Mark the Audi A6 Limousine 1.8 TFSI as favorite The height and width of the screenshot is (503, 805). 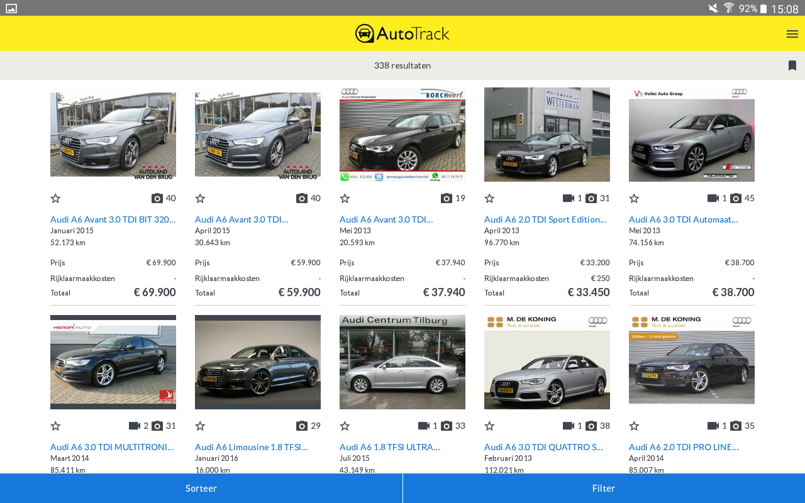[199, 425]
